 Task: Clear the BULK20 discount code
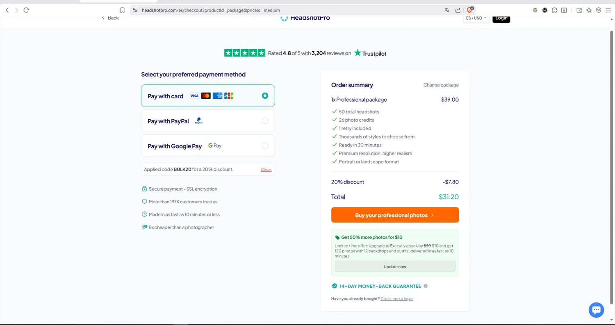point(266,170)
